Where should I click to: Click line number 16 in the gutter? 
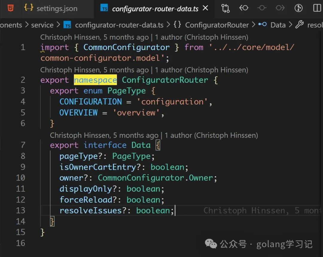(x=21, y=243)
